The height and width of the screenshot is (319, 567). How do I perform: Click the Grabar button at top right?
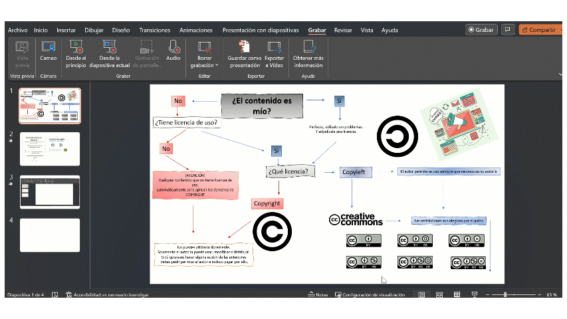pos(481,30)
